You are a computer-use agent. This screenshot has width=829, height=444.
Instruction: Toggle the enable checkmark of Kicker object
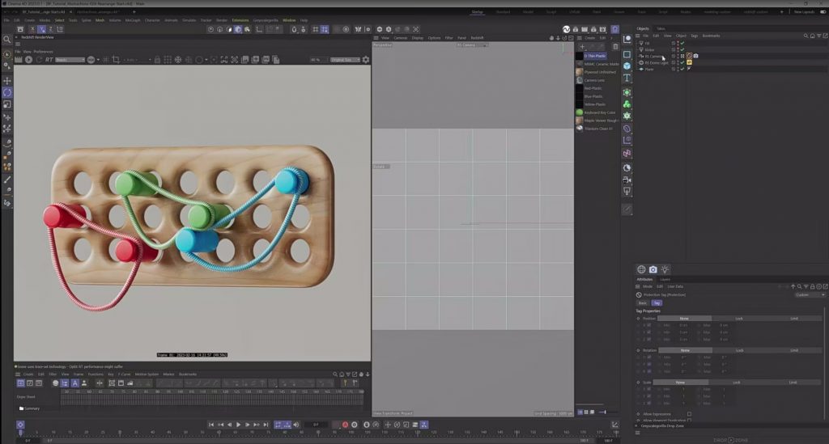[x=682, y=49]
